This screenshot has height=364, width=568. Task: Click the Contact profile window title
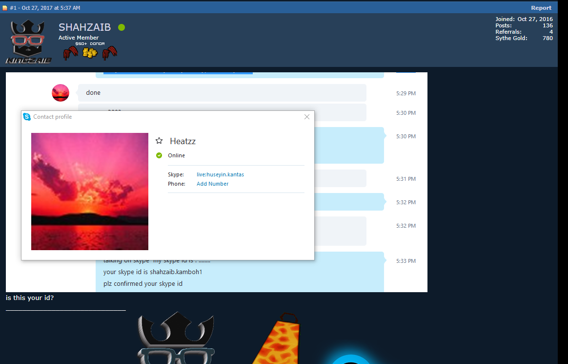pos(53,117)
